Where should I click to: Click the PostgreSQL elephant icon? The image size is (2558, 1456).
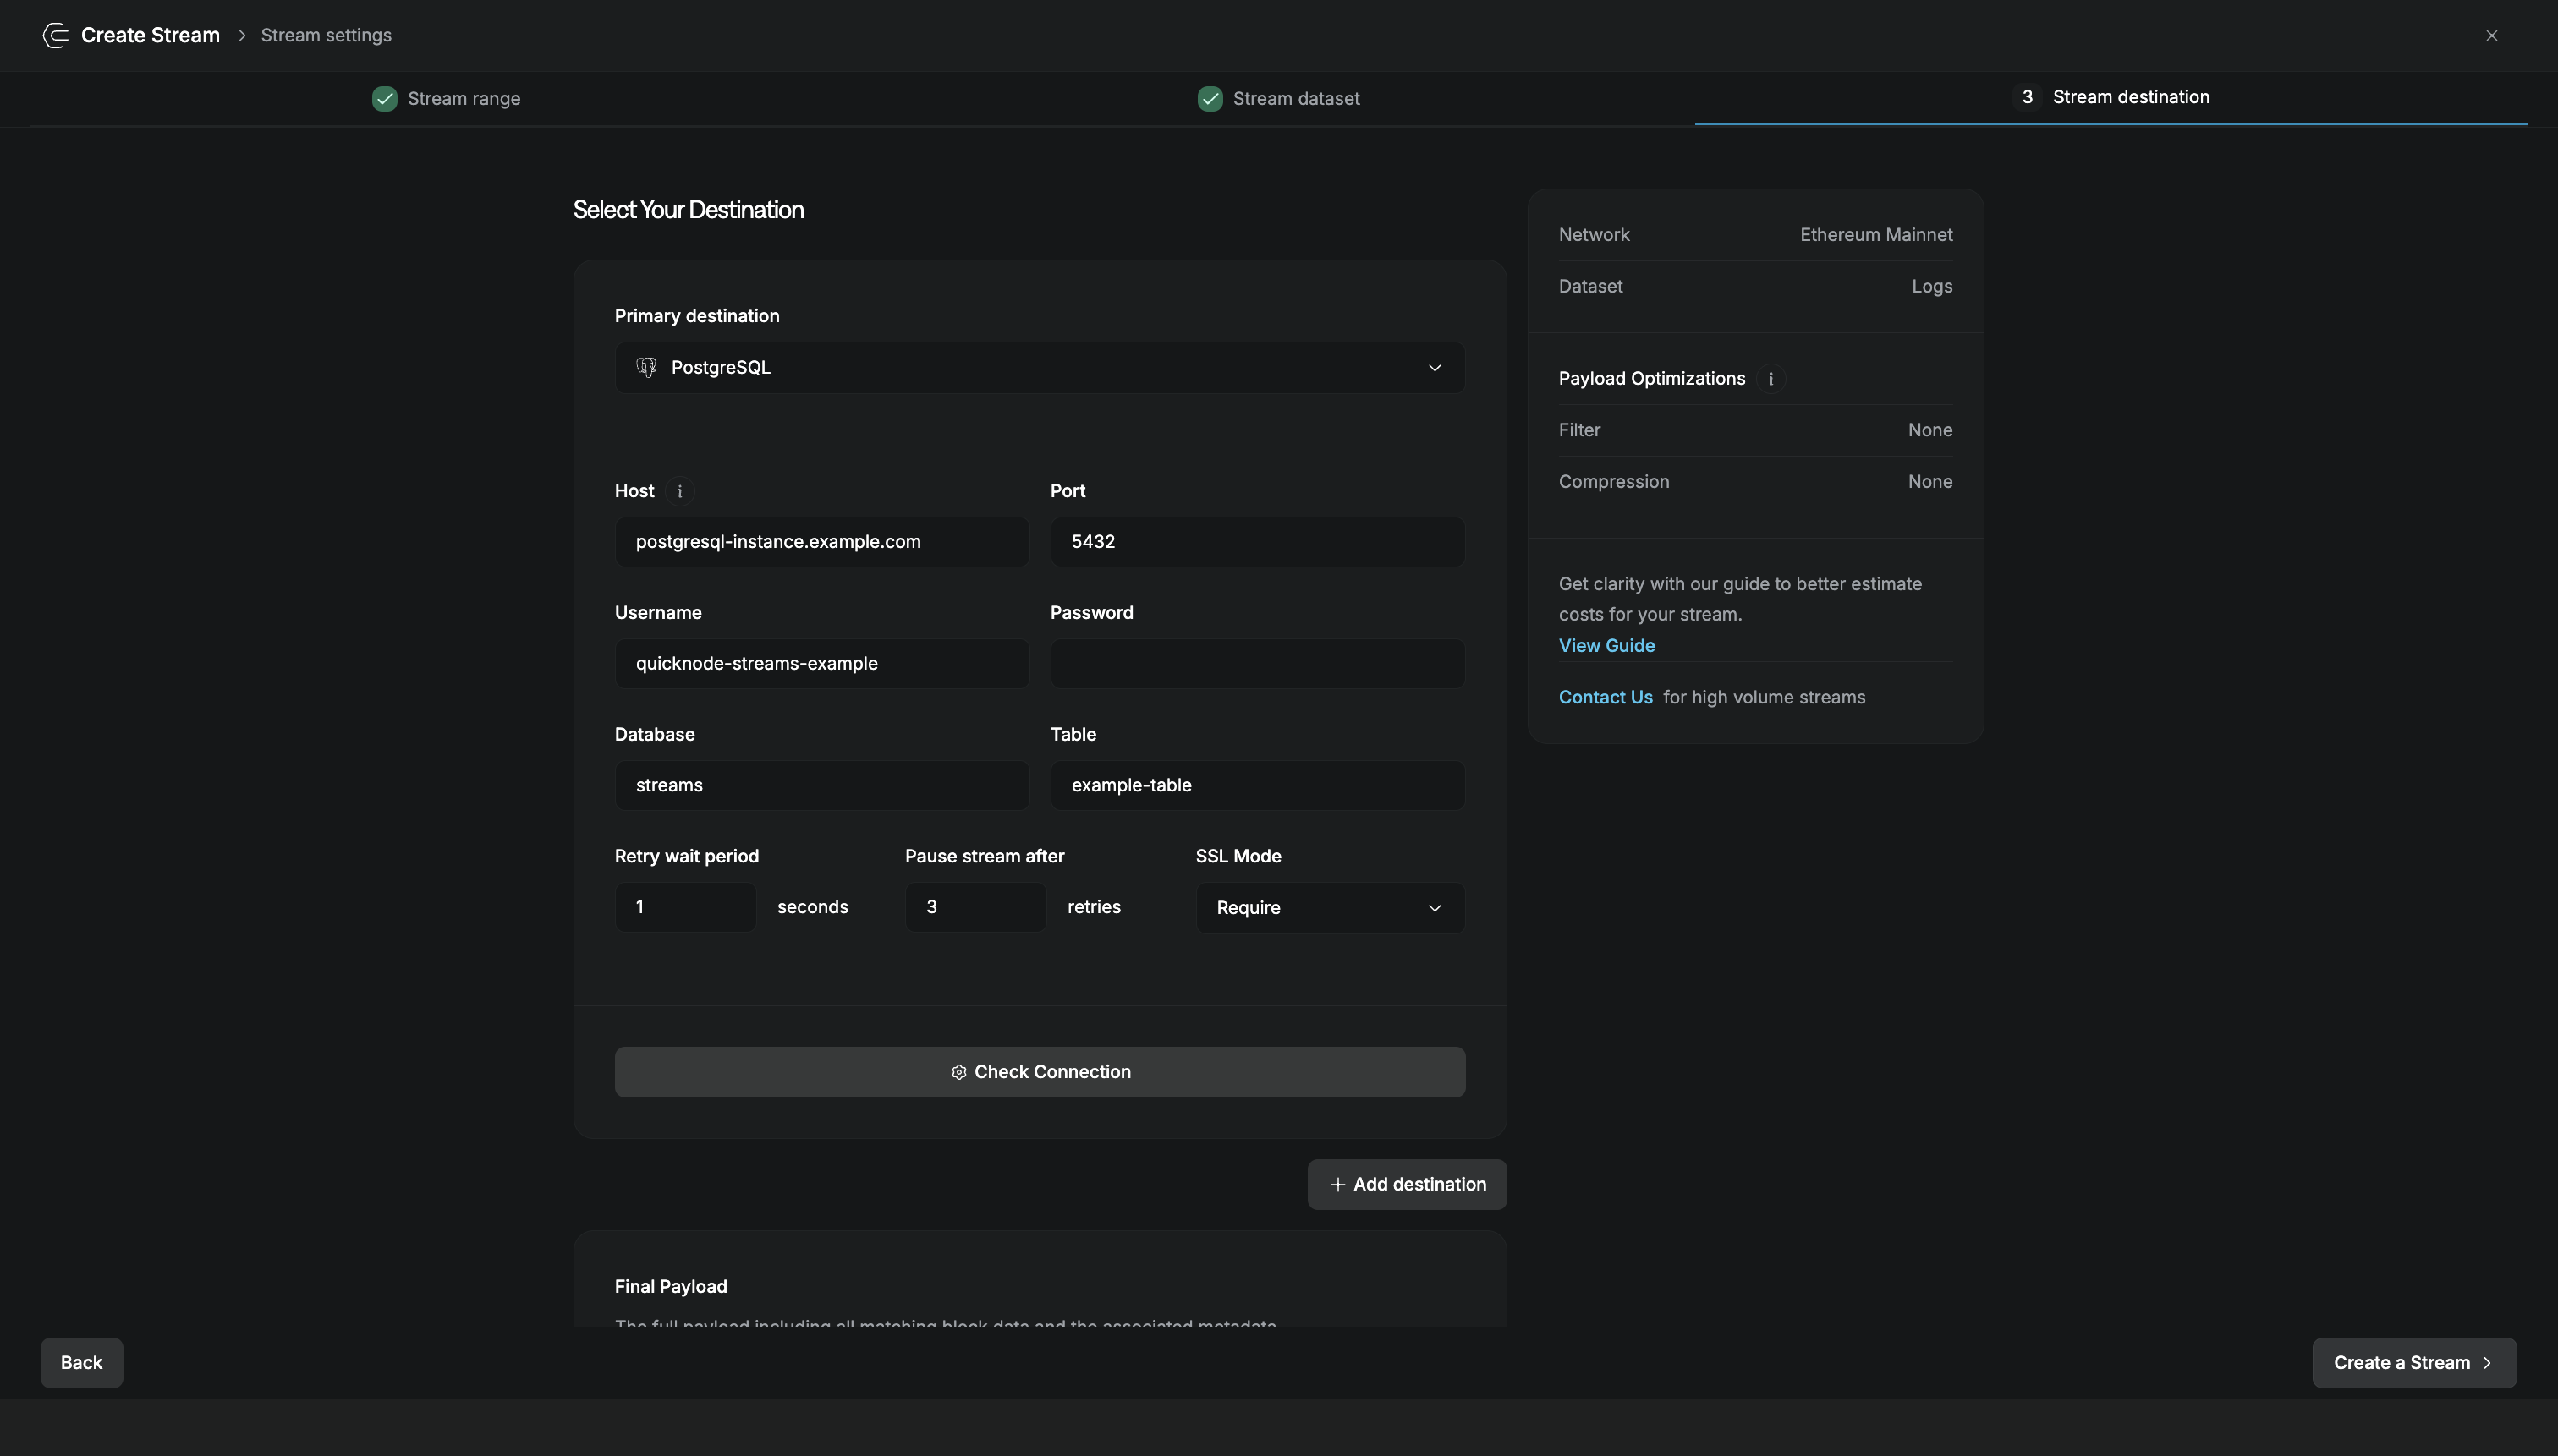(646, 367)
